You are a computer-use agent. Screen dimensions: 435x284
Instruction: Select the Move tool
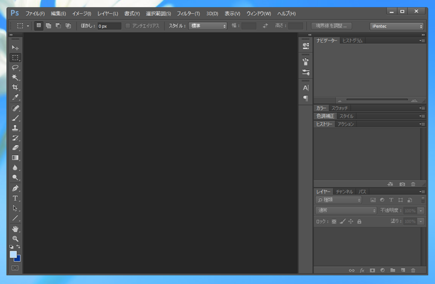click(15, 48)
